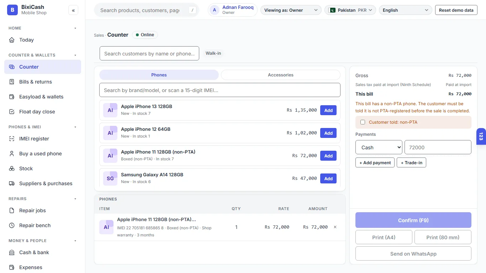This screenshot has height=273, width=486.
Task: Open the Cash payment method dropdown
Action: coord(379,148)
